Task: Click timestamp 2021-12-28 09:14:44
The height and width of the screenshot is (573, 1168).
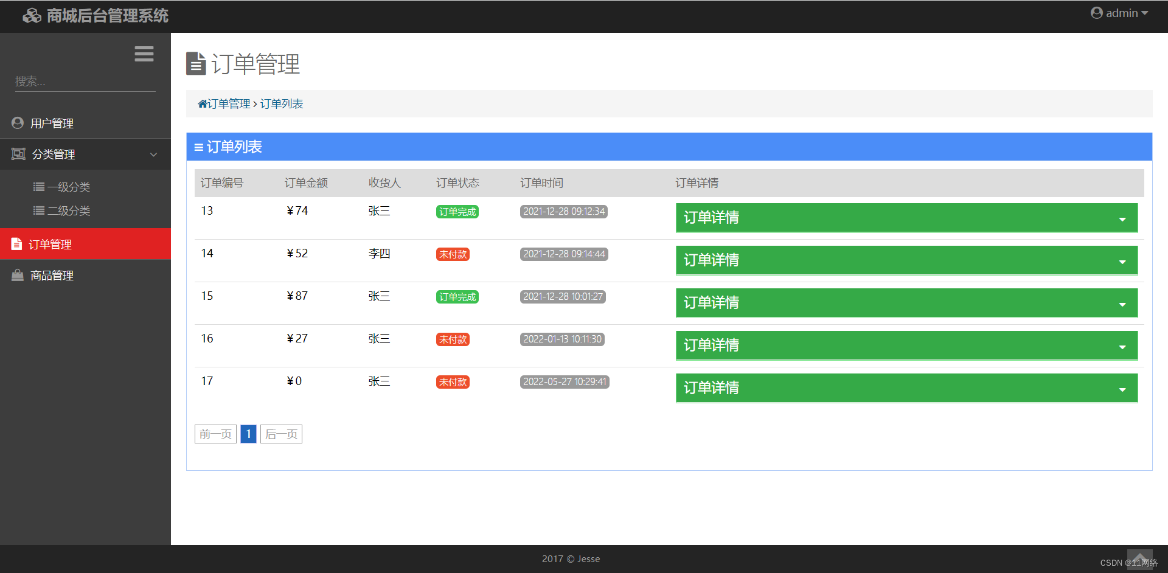Action: (564, 254)
